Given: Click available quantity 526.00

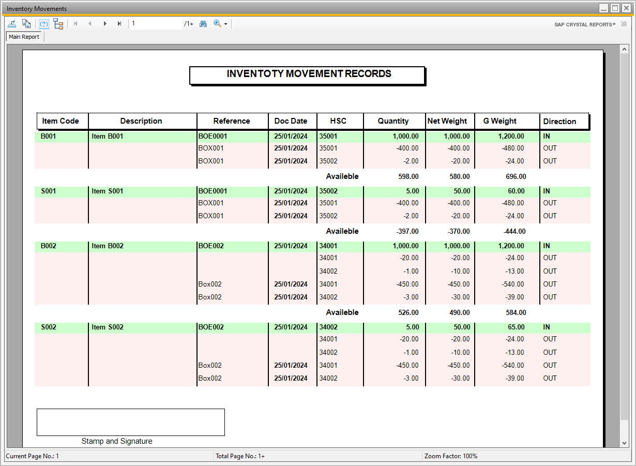Looking at the screenshot, I should click(408, 312).
